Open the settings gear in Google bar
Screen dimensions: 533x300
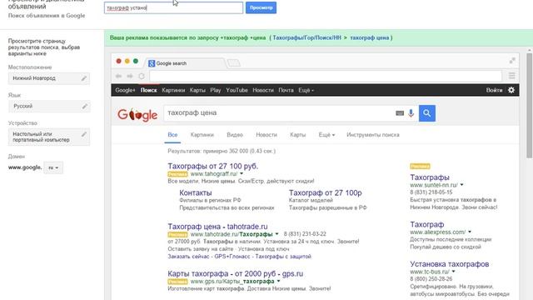[511, 90]
